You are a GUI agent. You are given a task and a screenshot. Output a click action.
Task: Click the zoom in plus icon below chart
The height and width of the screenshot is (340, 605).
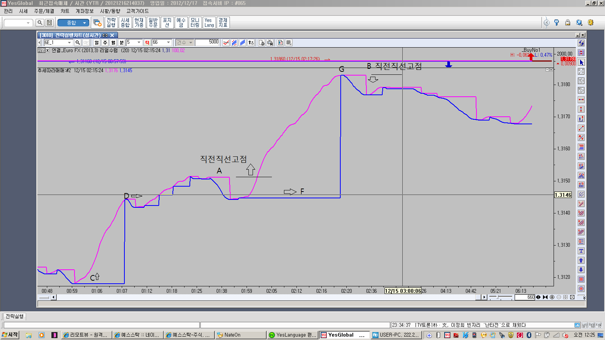click(552, 297)
